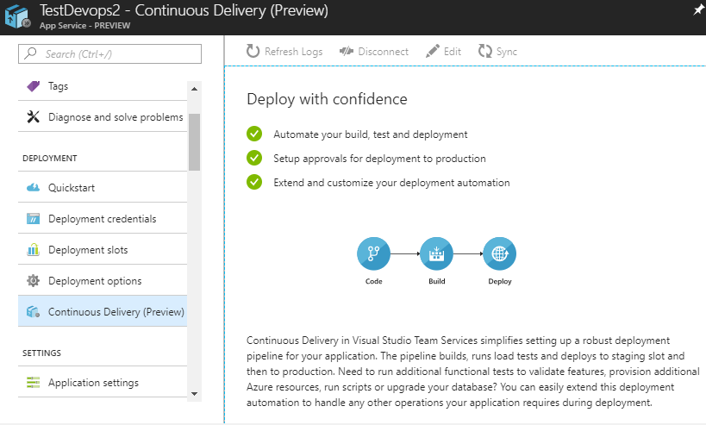Click the Deployment credentials icon
The height and width of the screenshot is (425, 706).
click(x=34, y=219)
